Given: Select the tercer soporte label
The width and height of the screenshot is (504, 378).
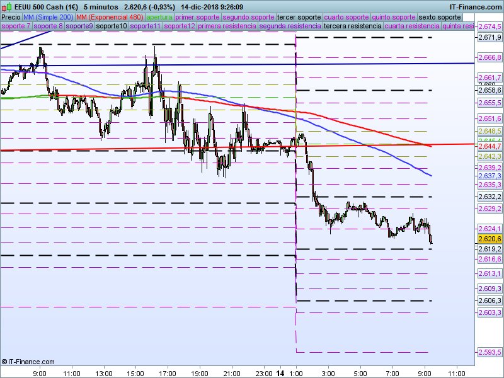Looking at the screenshot, I should coord(299,18).
